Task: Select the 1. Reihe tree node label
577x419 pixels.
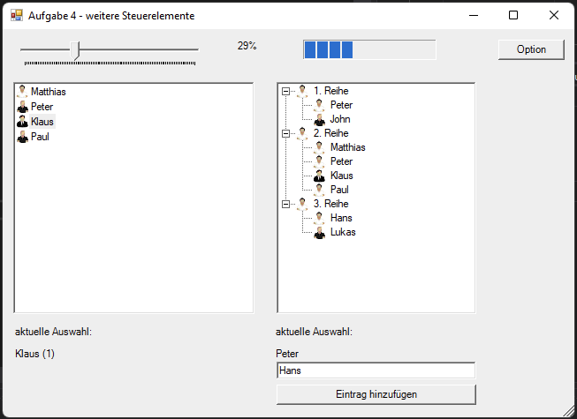Action: 330,91
